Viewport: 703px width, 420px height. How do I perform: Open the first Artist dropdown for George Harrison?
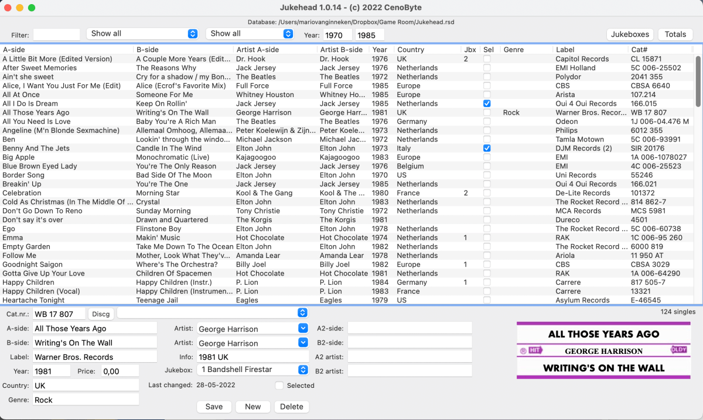(253, 328)
